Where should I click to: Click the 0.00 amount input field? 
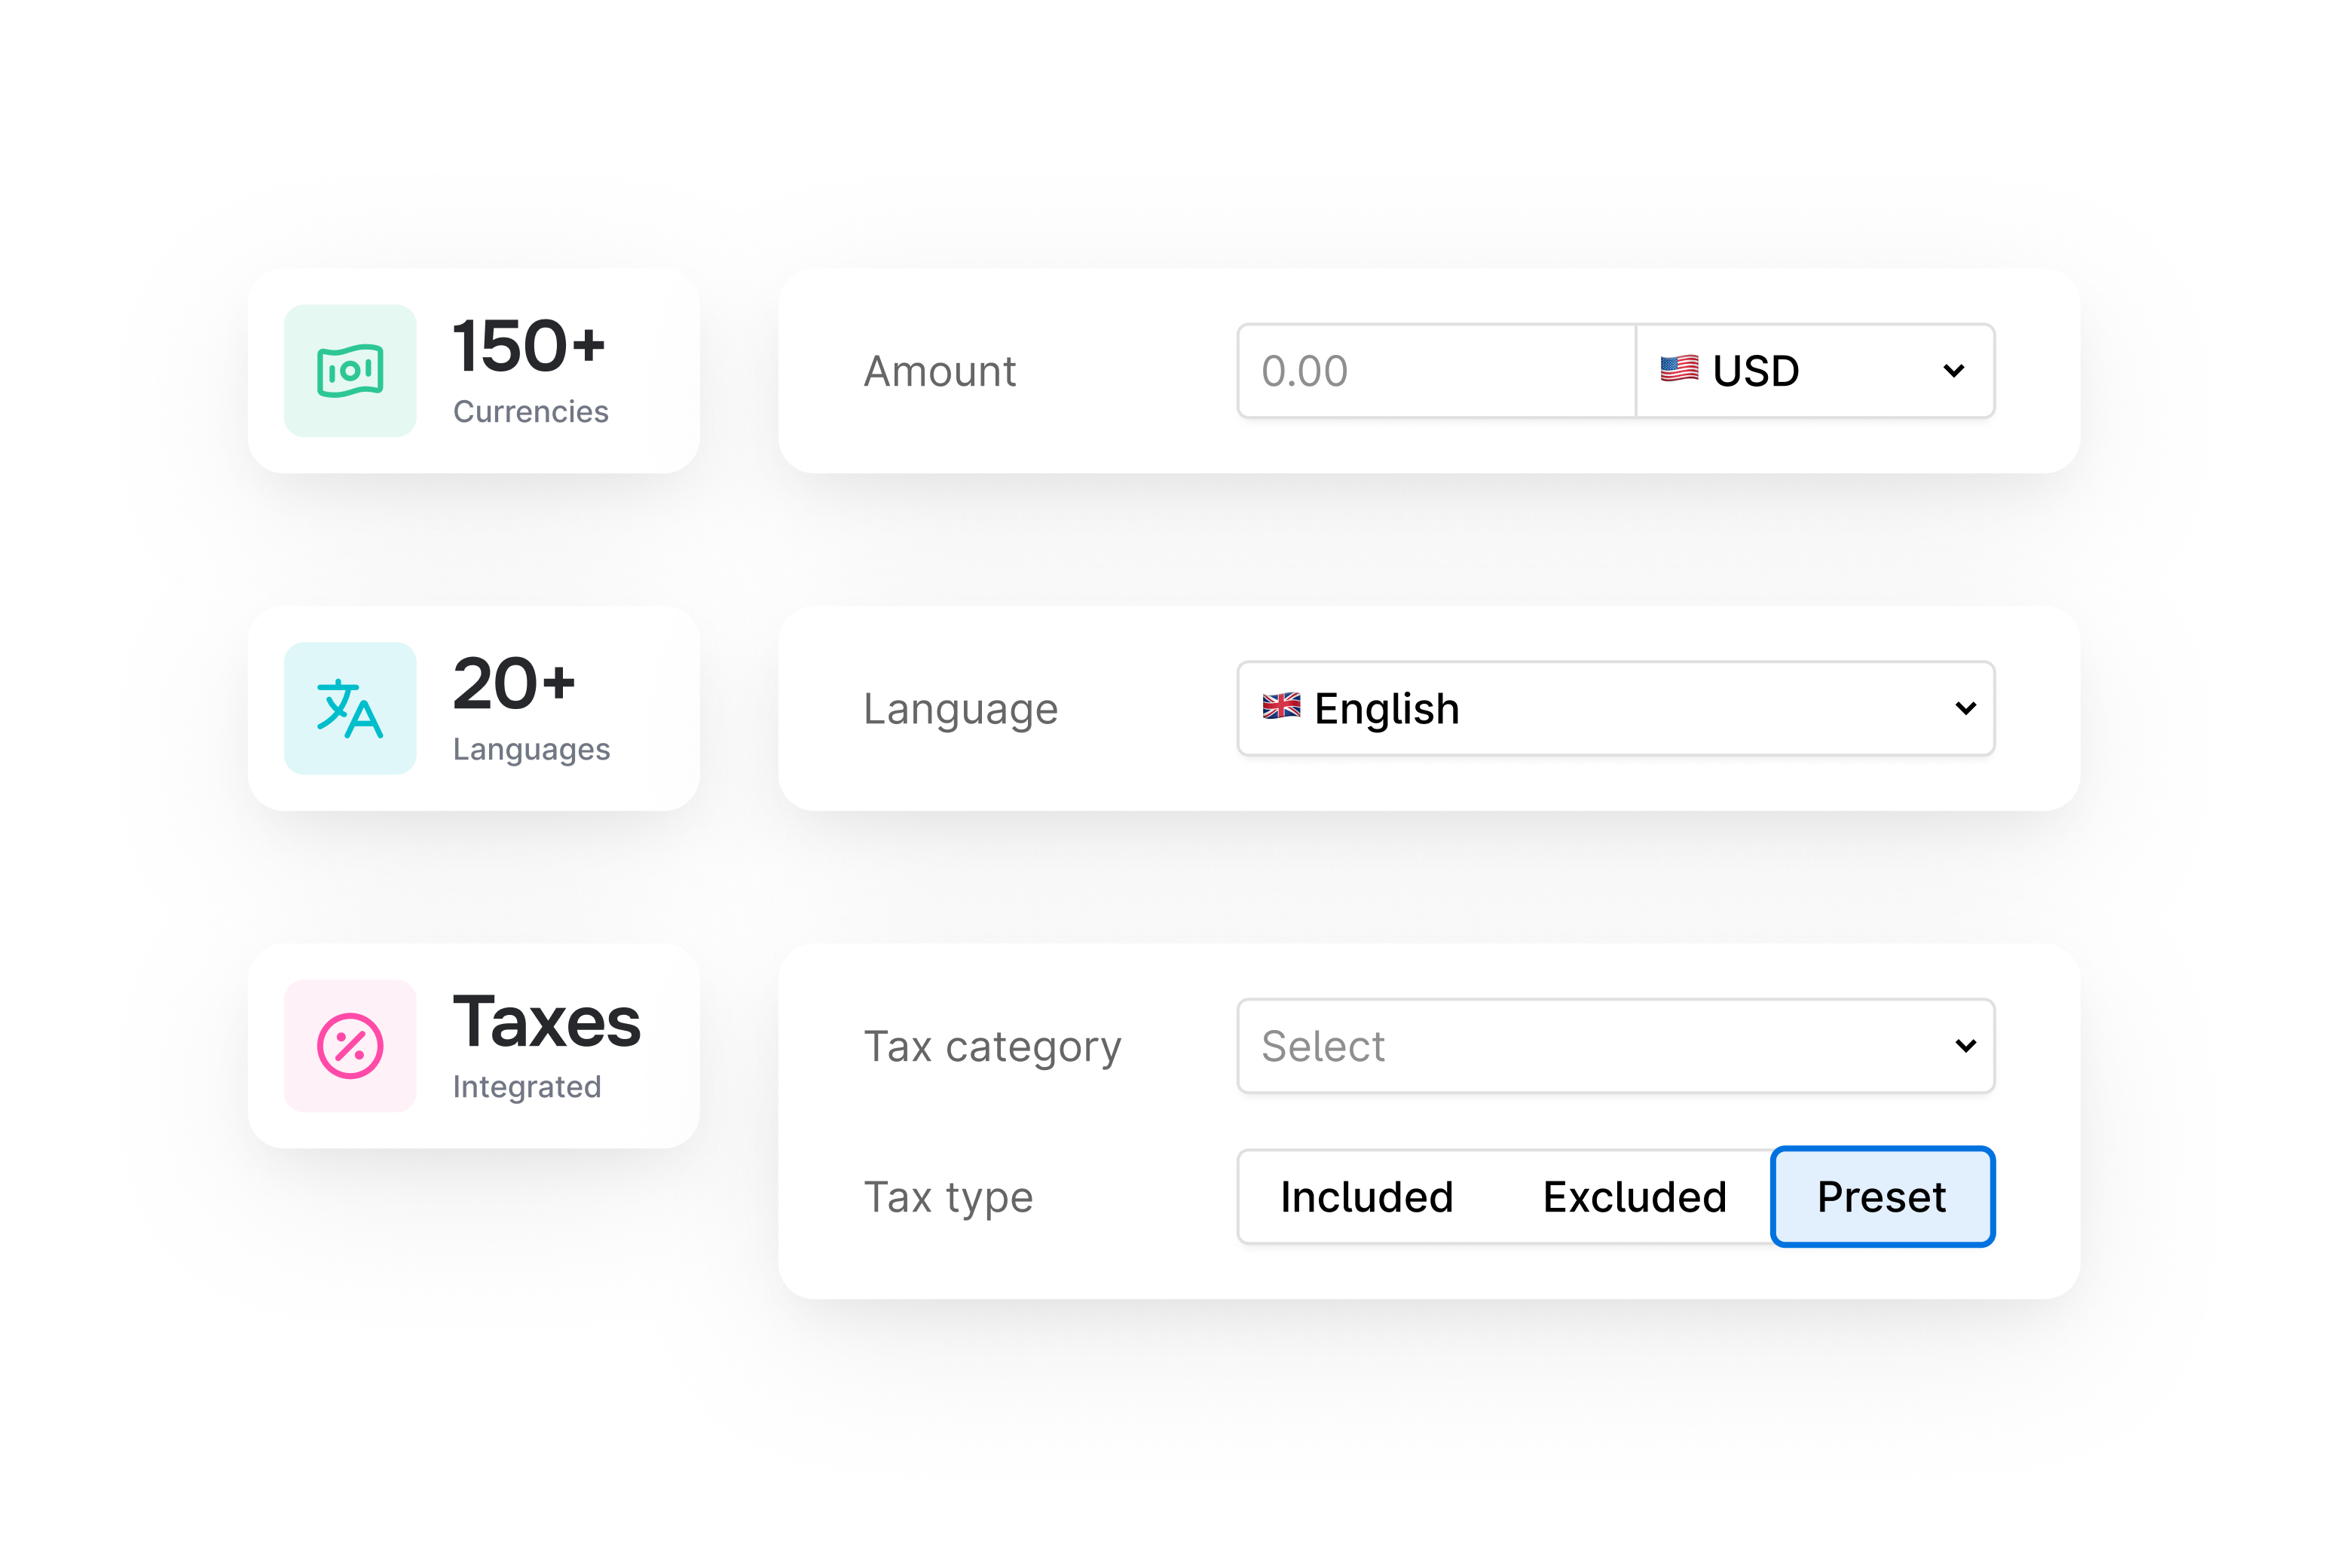1435,371
